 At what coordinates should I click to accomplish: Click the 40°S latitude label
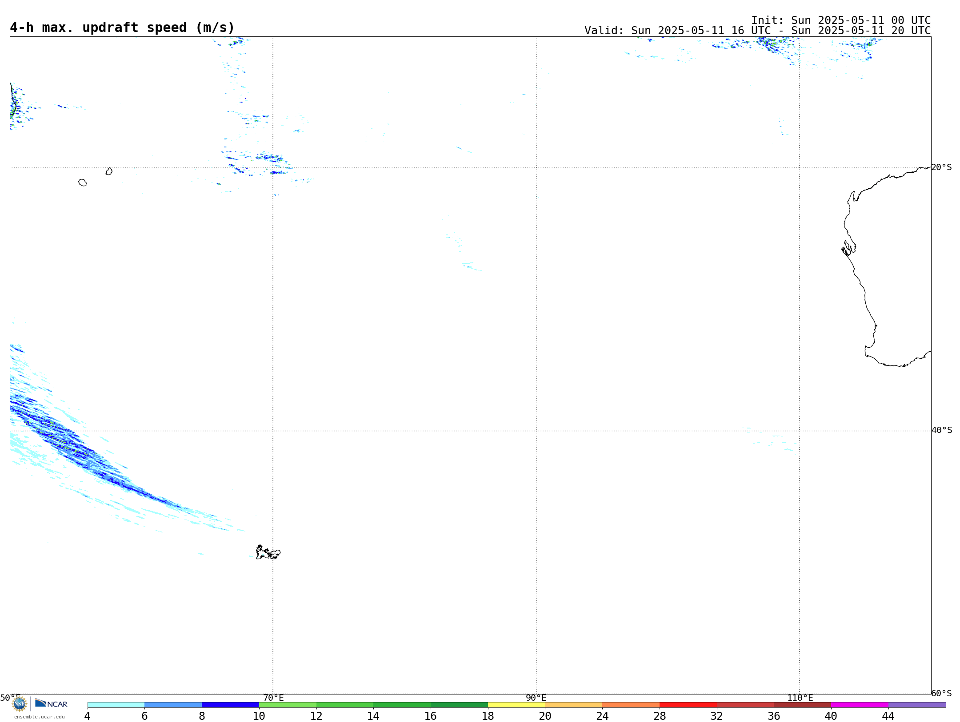tap(942, 430)
